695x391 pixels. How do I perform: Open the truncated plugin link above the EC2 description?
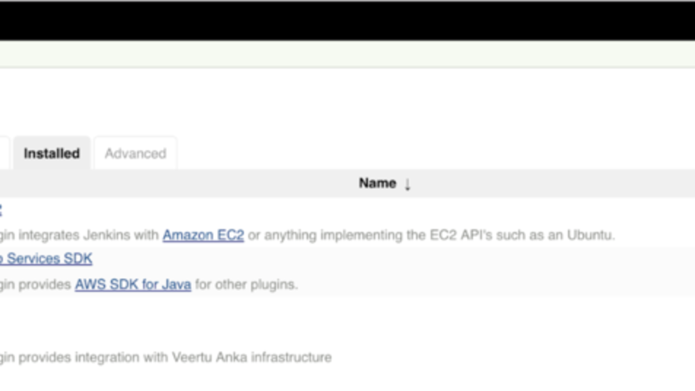[3, 210]
